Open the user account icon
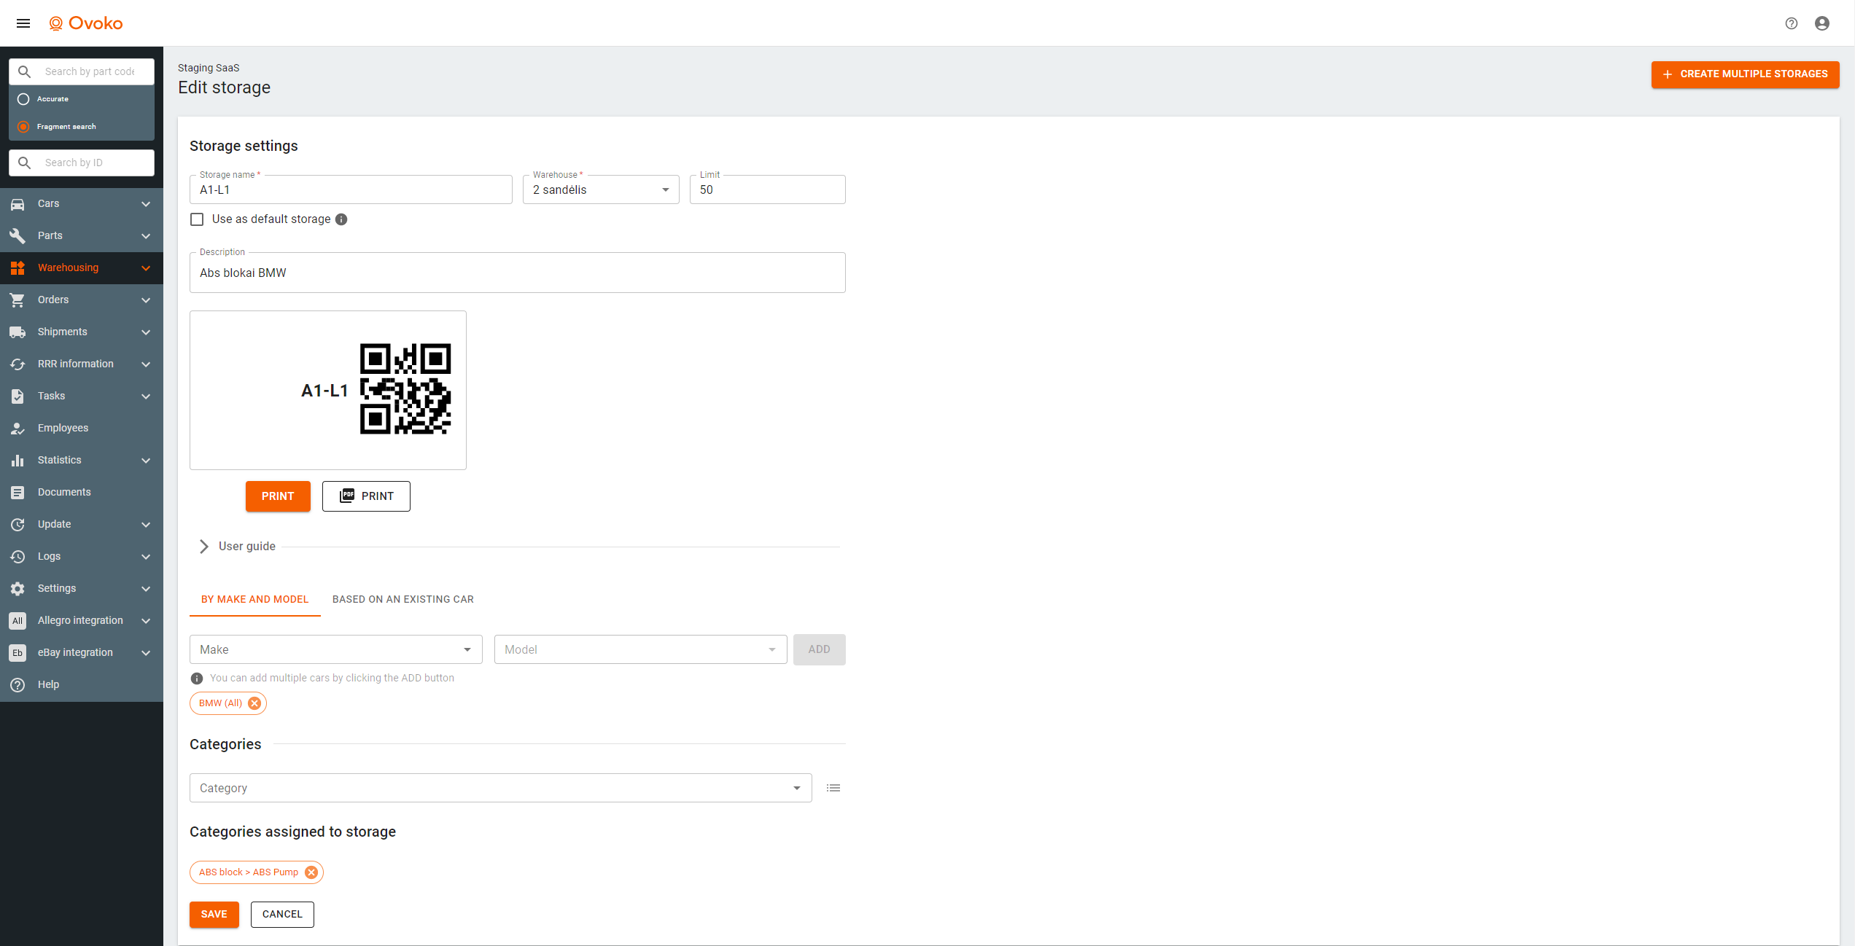 pos(1821,23)
